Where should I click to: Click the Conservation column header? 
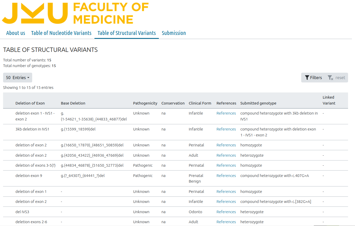tap(173, 103)
